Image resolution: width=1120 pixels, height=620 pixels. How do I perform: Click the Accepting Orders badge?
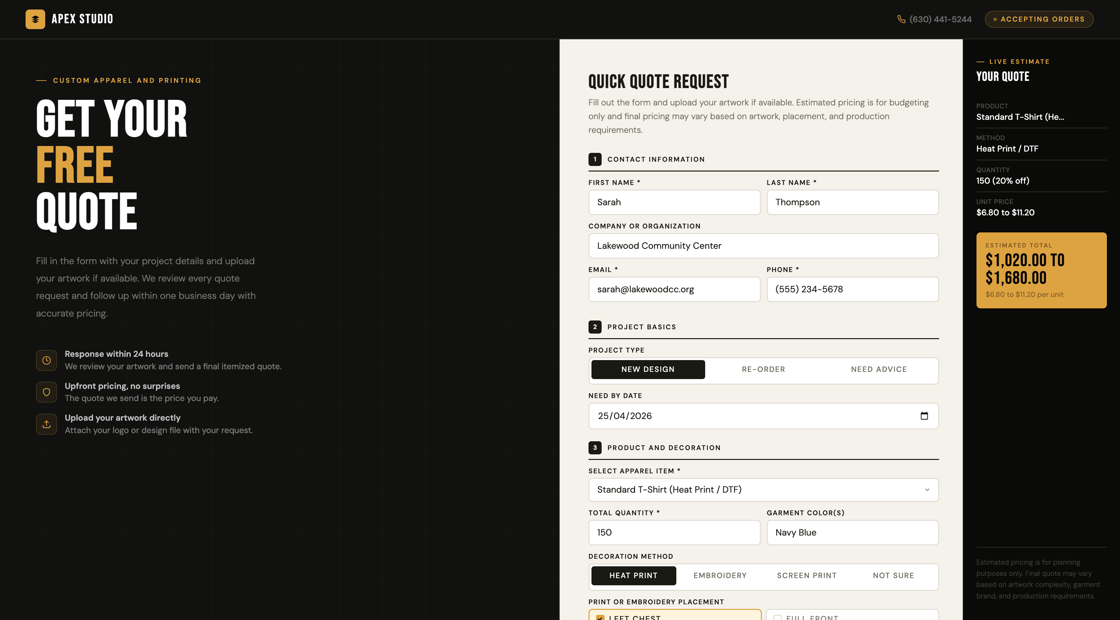[x=1039, y=19]
